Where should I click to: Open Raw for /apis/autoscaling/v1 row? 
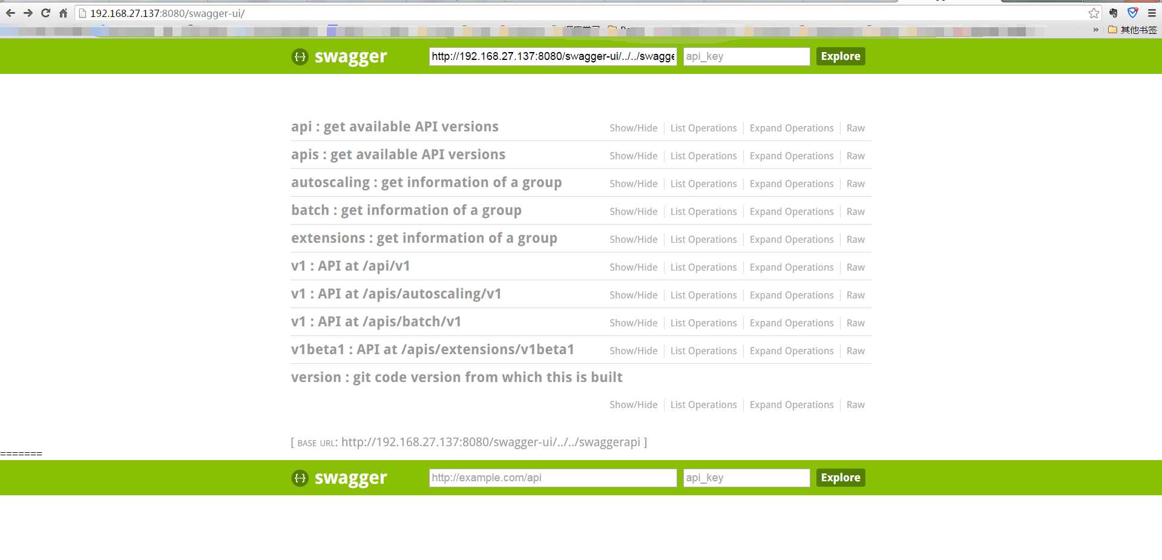click(856, 295)
